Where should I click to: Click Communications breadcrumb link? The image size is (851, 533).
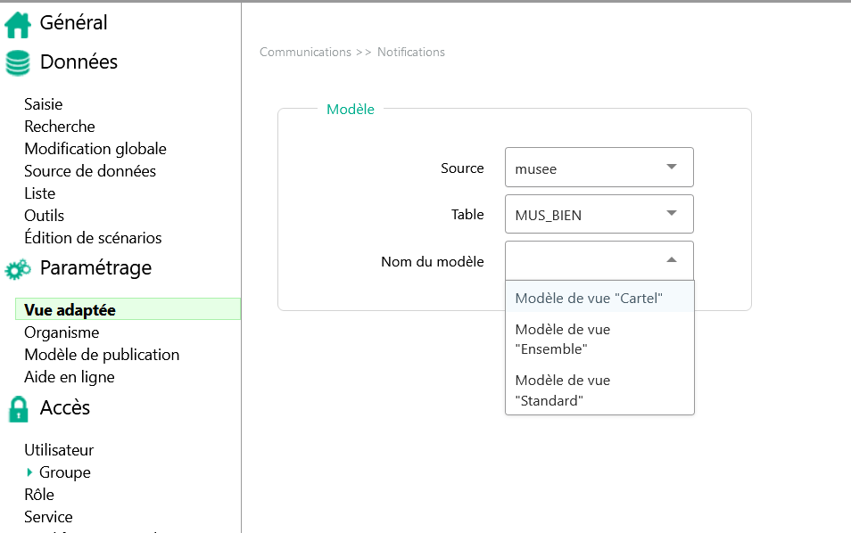305,52
